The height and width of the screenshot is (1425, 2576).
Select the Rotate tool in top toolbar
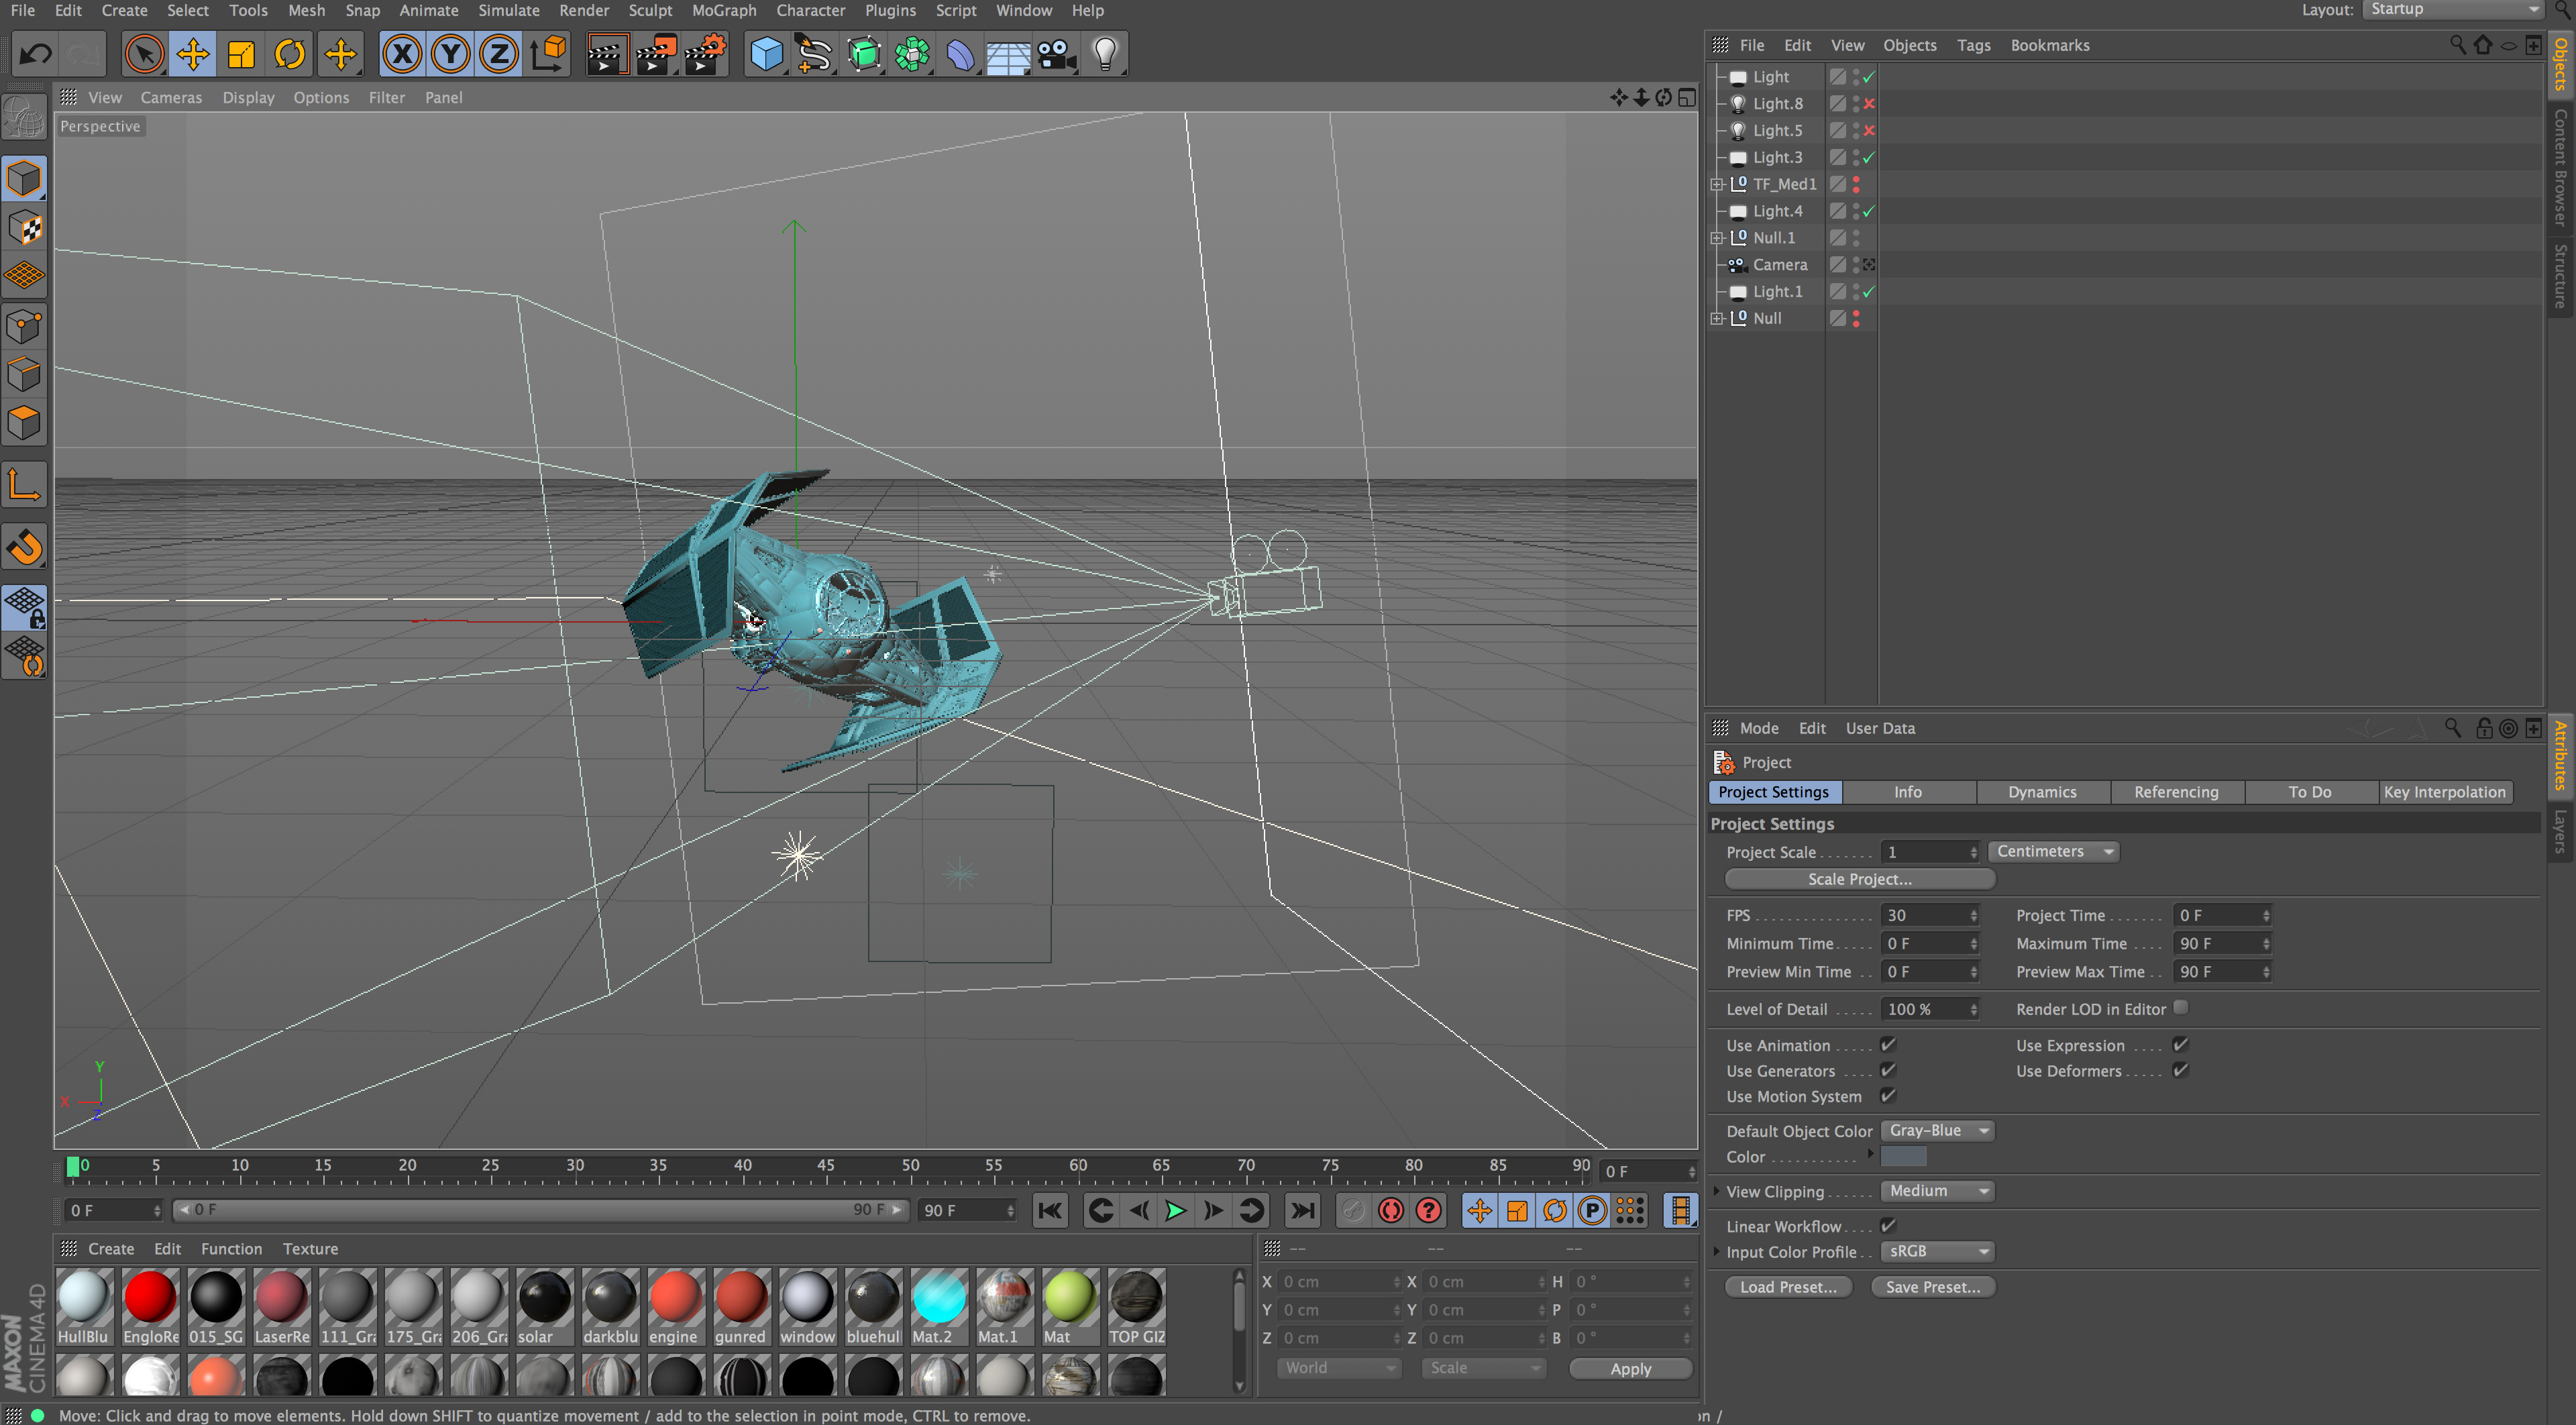290,54
